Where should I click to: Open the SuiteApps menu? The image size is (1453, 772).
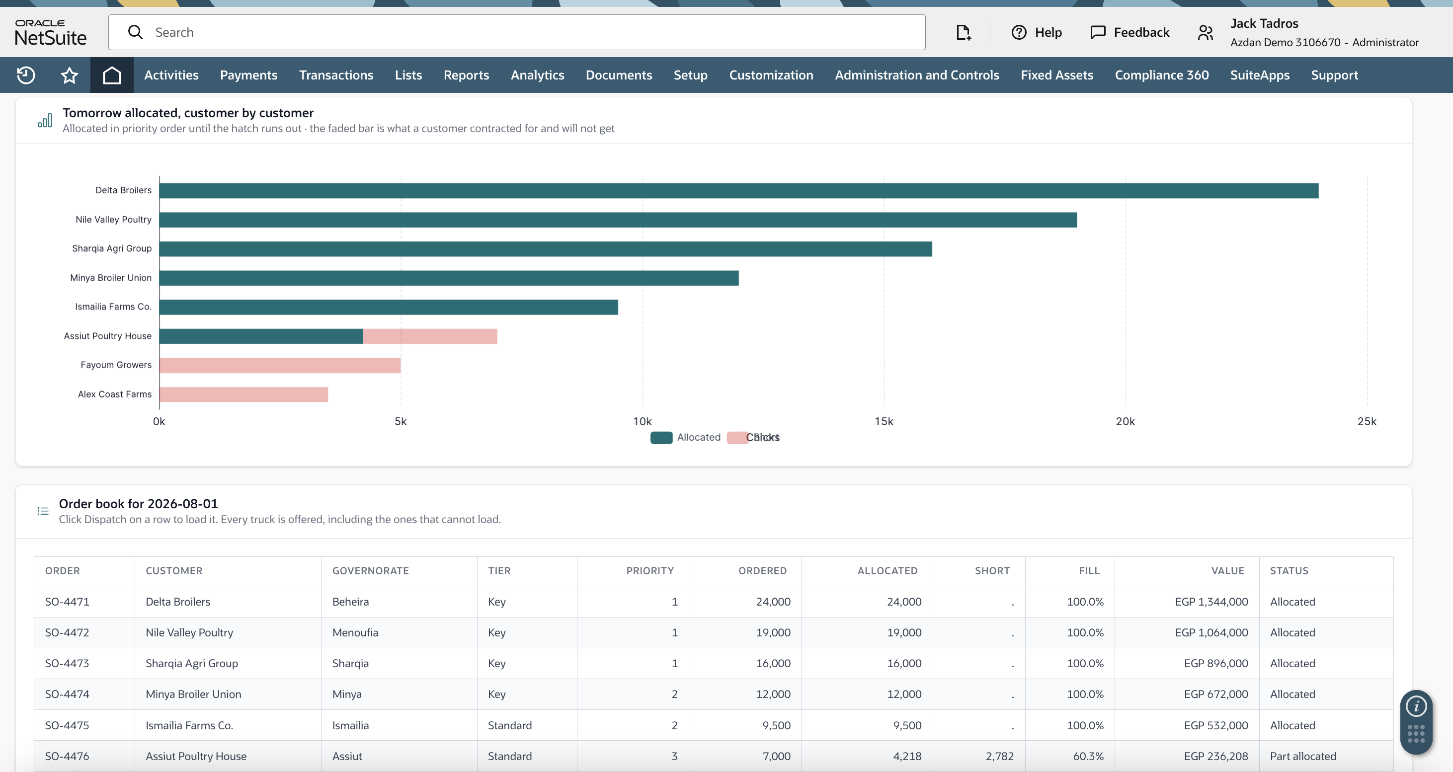1260,75
